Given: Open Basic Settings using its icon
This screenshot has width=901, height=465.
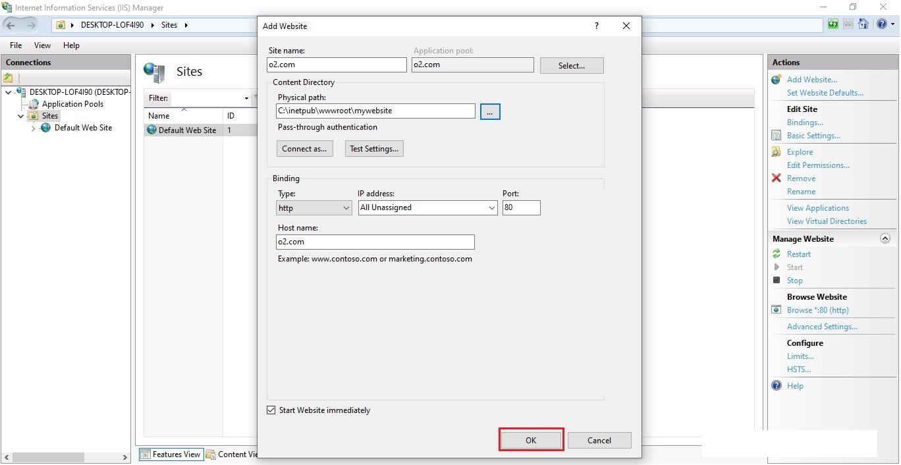Looking at the screenshot, I should click(777, 136).
